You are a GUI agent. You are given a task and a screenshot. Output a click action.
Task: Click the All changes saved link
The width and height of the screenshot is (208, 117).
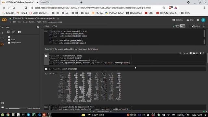tap(55, 22)
